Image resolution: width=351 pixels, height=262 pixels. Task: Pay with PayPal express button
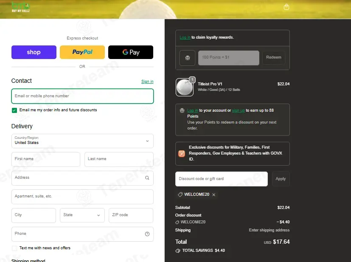coord(82,52)
